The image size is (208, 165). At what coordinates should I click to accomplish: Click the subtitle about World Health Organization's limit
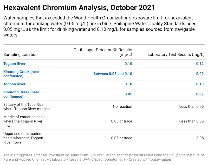[x=100, y=26]
